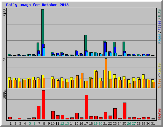Click the yellow Visits bar for day 22
The width and height of the screenshot is (163, 127).
[x=110, y=75]
